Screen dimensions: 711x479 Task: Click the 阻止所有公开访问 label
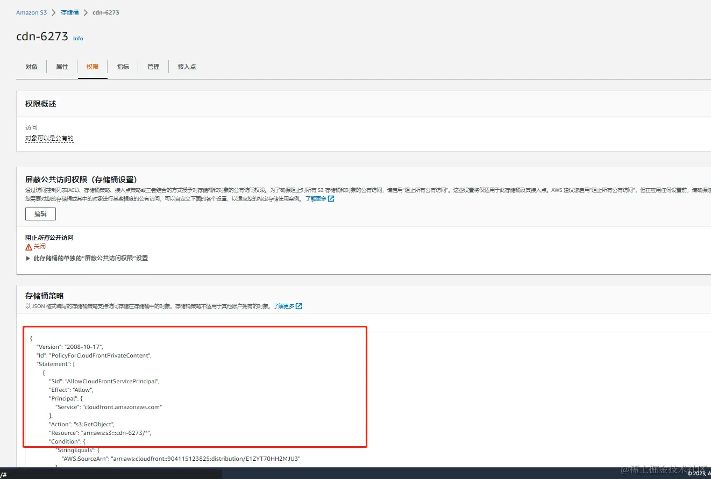point(49,238)
